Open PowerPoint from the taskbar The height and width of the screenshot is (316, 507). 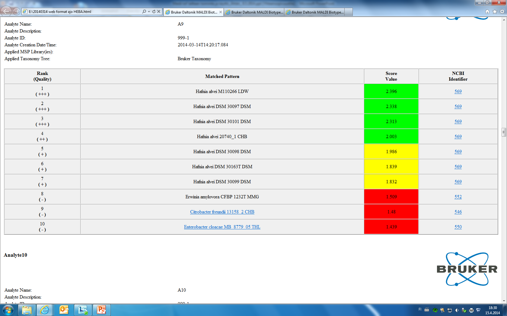click(101, 310)
